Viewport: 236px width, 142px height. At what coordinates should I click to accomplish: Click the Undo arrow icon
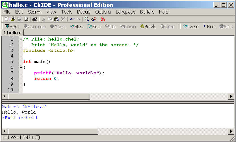[72, 19]
